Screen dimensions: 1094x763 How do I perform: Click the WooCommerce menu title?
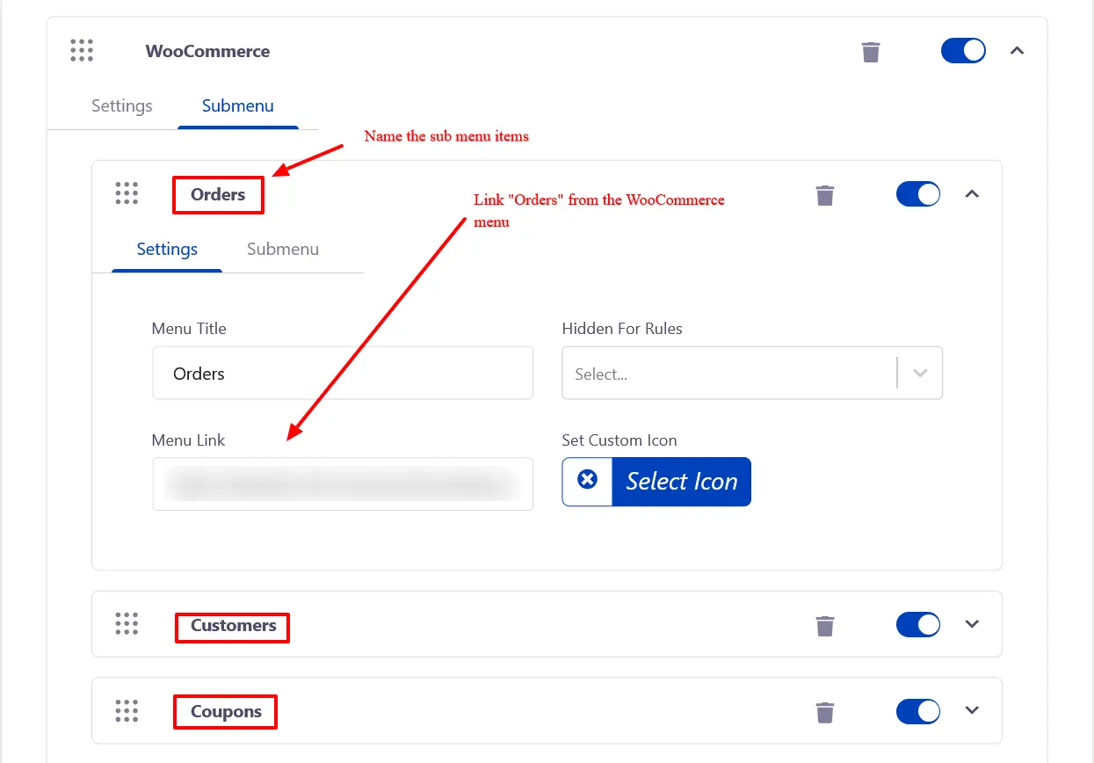click(x=207, y=51)
